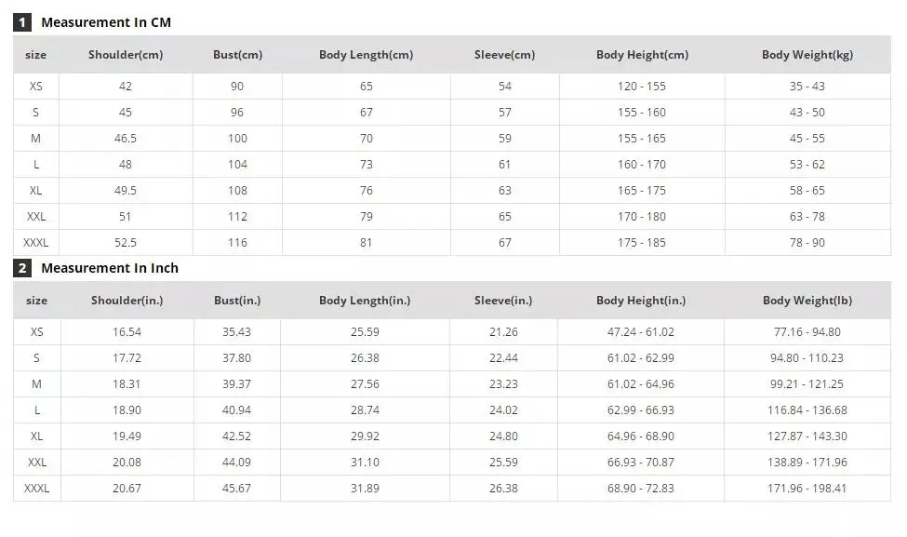Click the 120 - 155 body height cell

[x=642, y=87]
